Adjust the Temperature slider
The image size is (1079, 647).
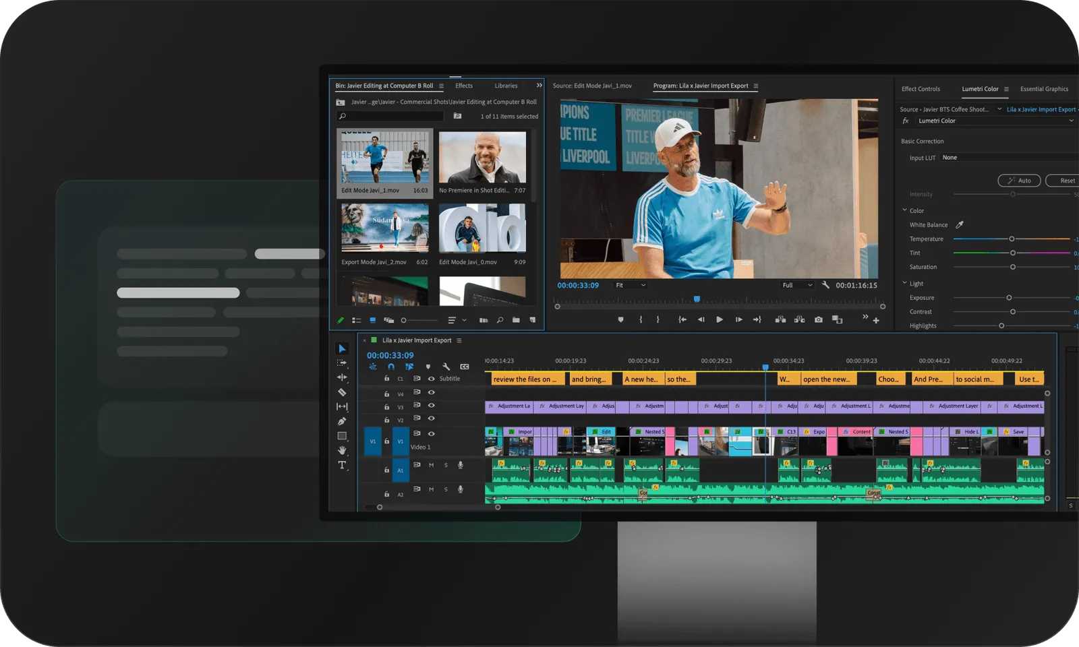[1012, 239]
